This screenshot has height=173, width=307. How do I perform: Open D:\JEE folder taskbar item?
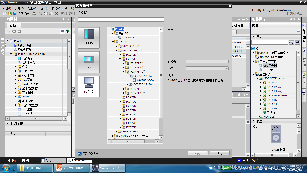35,168
